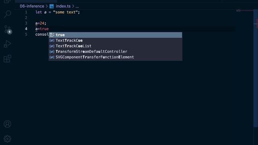Click the 06-inference breadcrumb folder

[32, 6]
